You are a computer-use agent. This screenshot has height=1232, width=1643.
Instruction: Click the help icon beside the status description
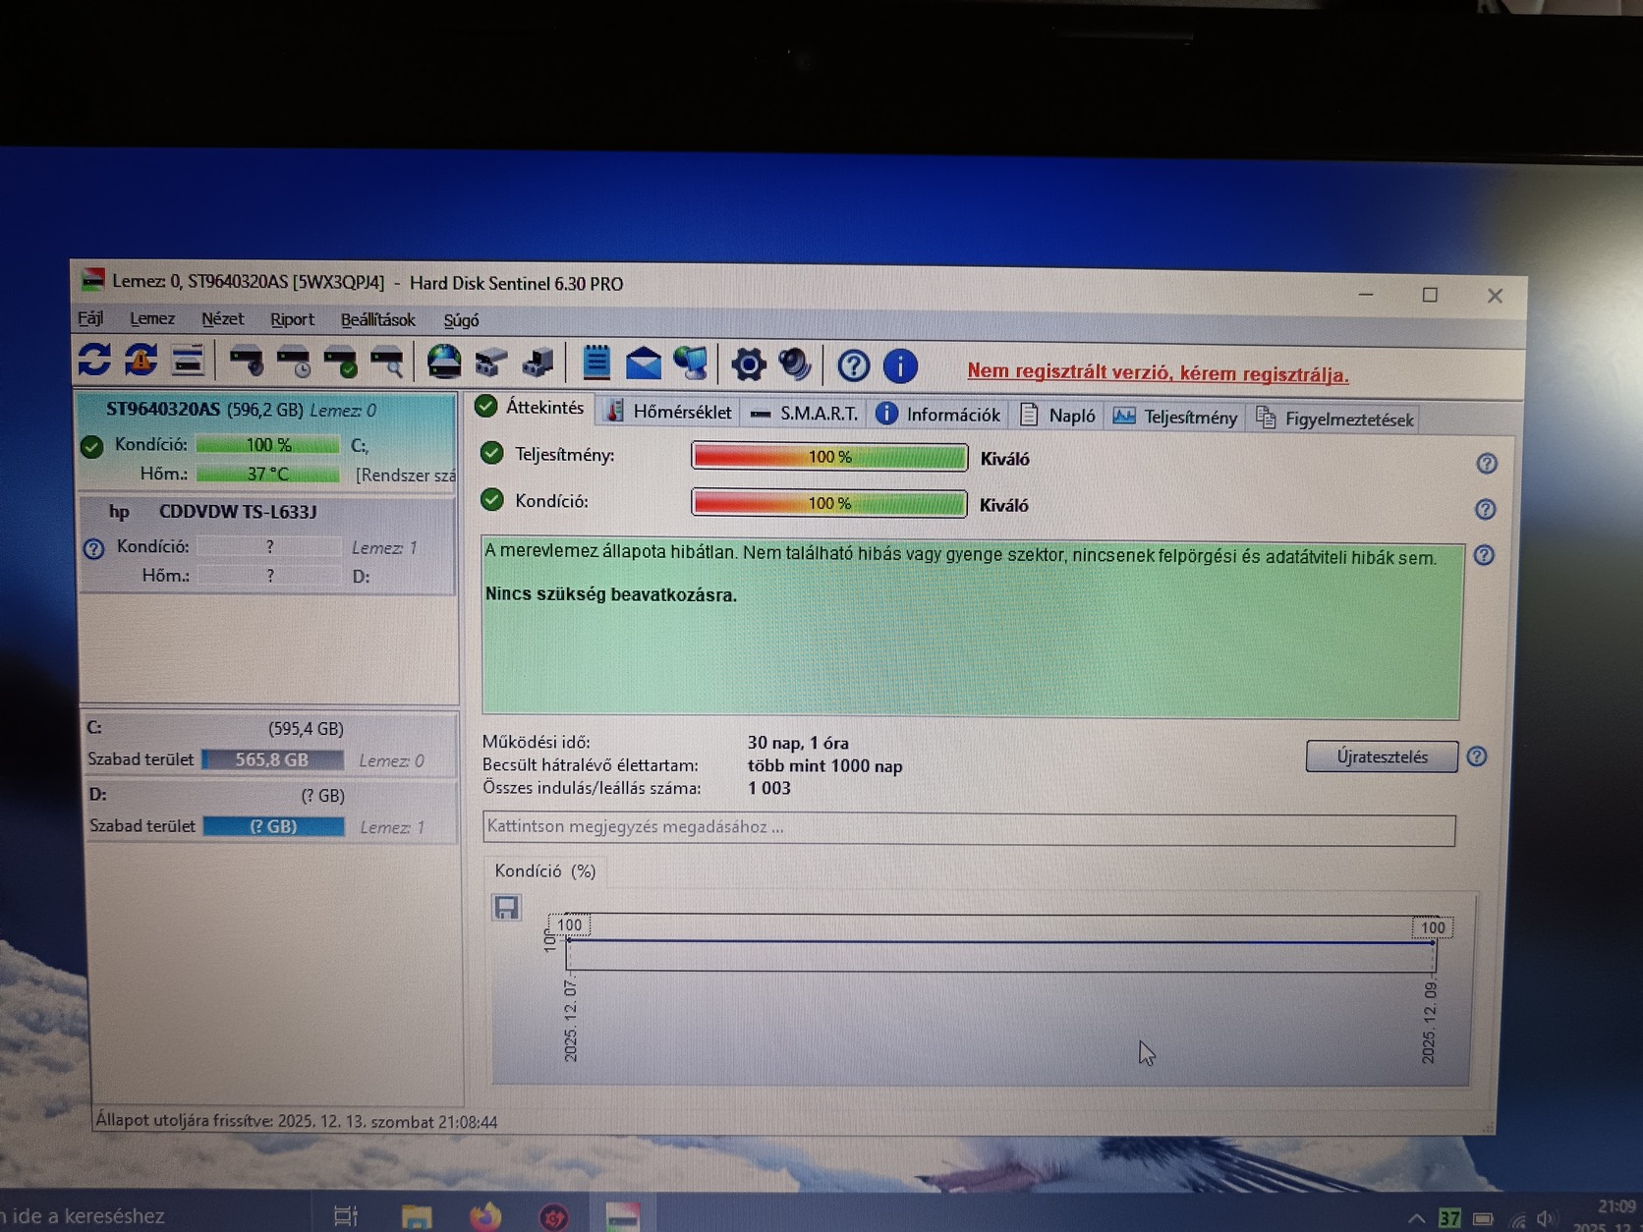1484,555
